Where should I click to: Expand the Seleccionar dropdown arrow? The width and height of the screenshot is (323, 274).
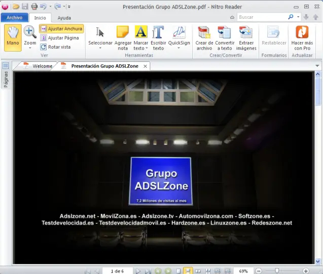coord(100,48)
